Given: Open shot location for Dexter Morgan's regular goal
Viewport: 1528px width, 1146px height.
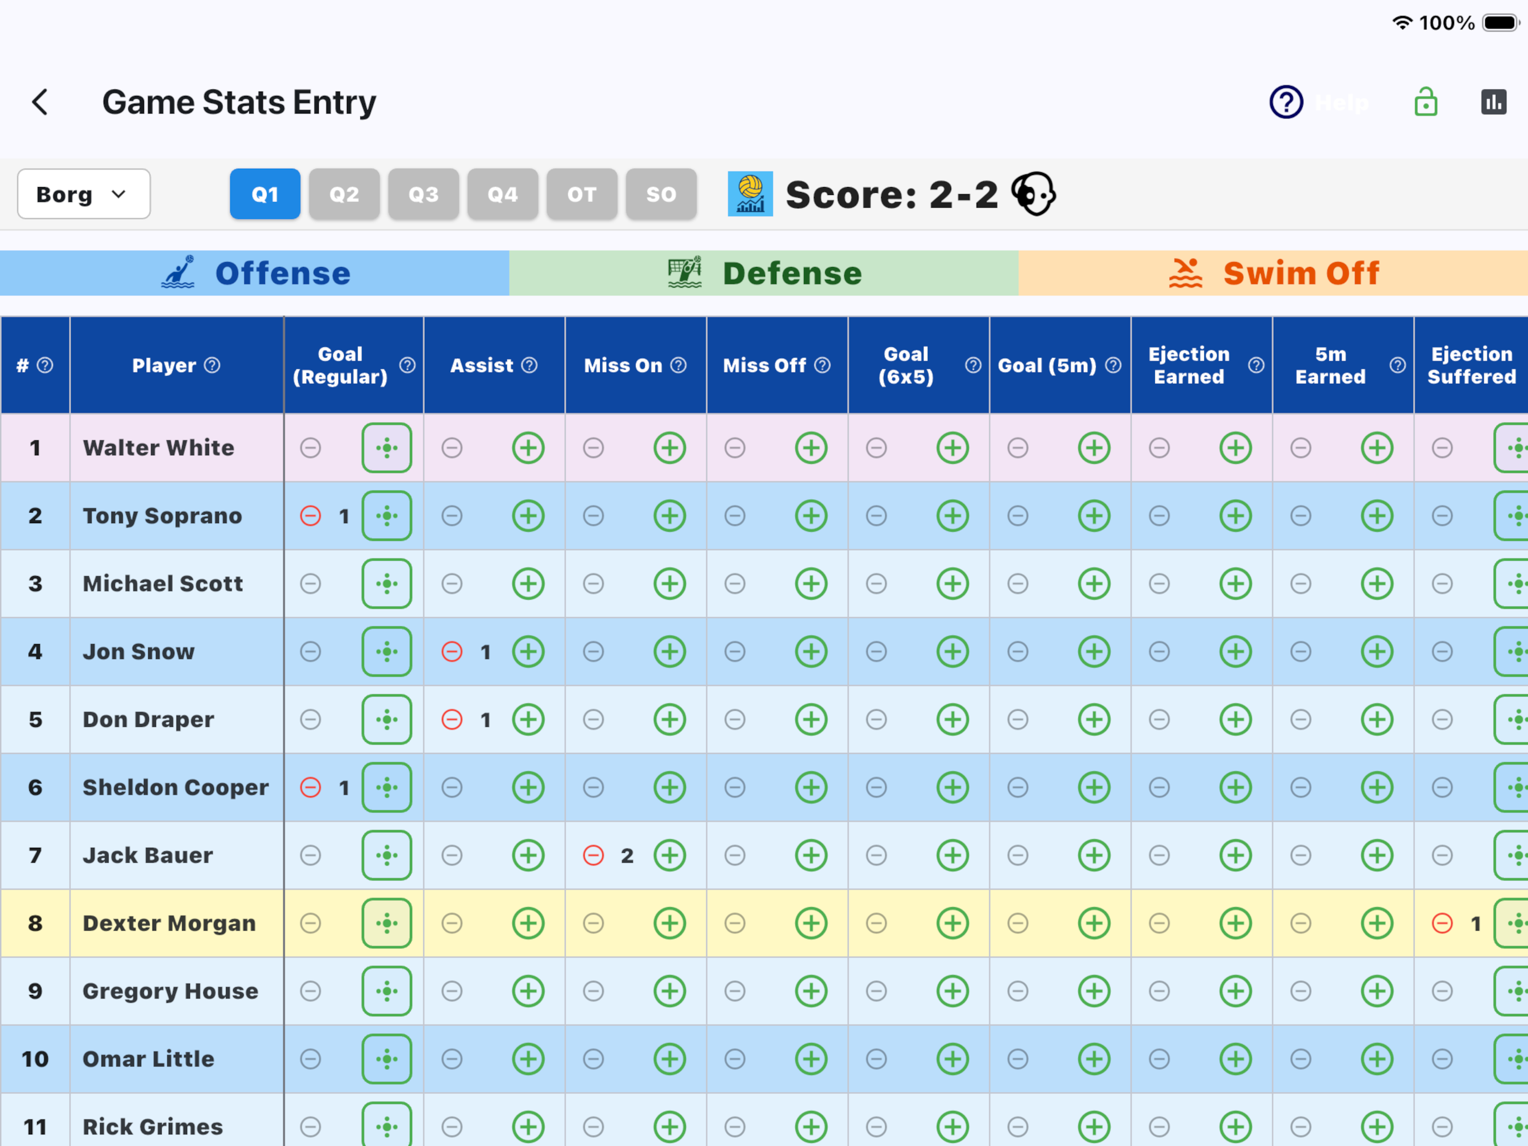Looking at the screenshot, I should [387, 923].
